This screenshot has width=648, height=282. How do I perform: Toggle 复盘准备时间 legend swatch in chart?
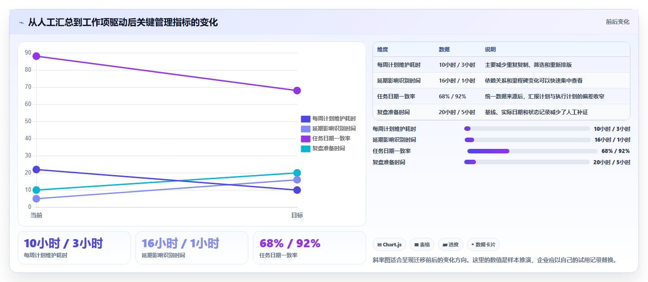point(306,148)
